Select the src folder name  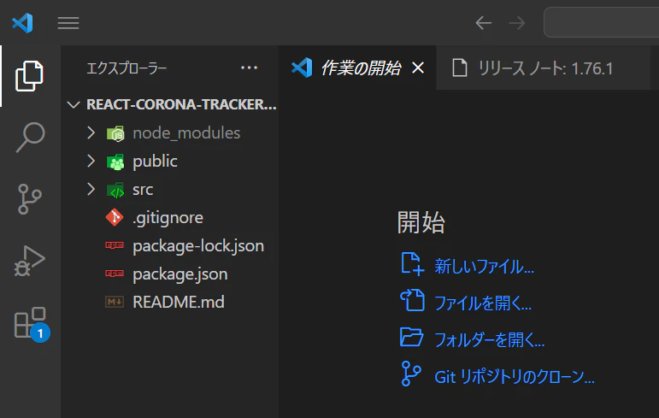[x=143, y=190]
